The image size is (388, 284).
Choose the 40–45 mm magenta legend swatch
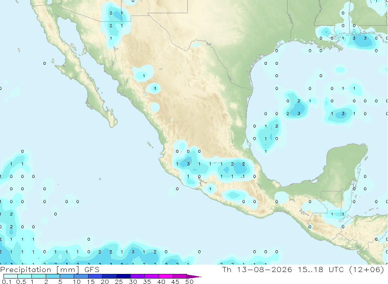166,276
